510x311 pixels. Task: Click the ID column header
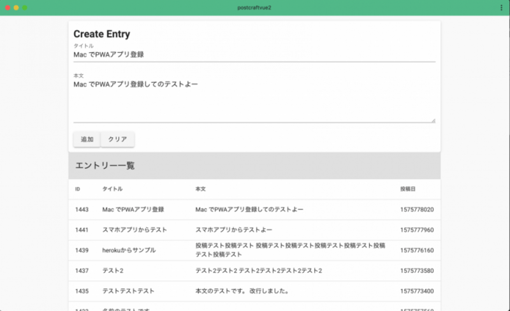click(x=78, y=189)
